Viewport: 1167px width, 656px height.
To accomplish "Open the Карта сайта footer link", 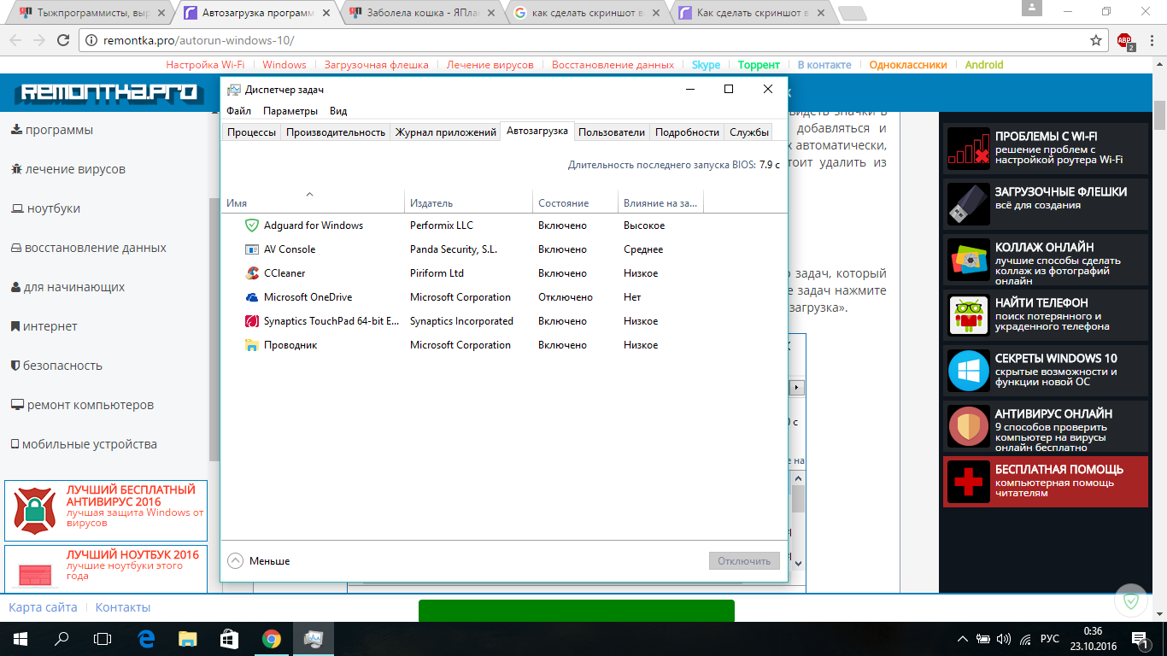I will point(43,607).
